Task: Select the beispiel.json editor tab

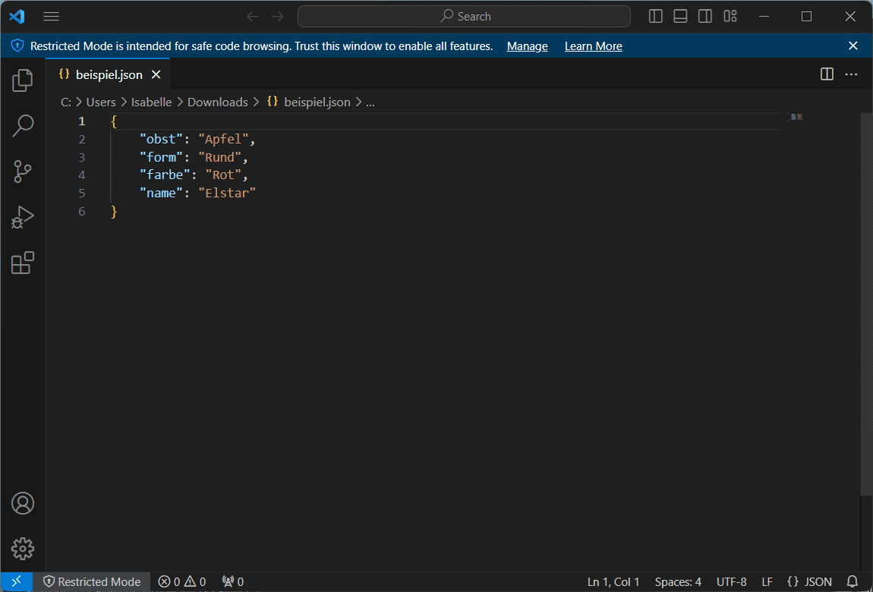Action: 109,74
